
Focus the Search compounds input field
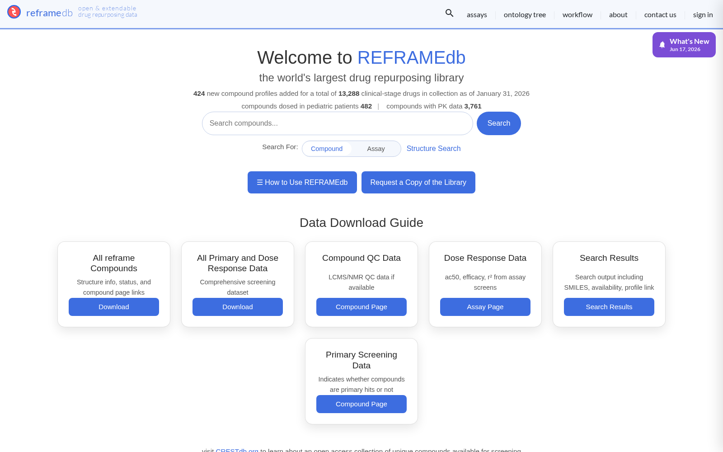[x=338, y=123]
